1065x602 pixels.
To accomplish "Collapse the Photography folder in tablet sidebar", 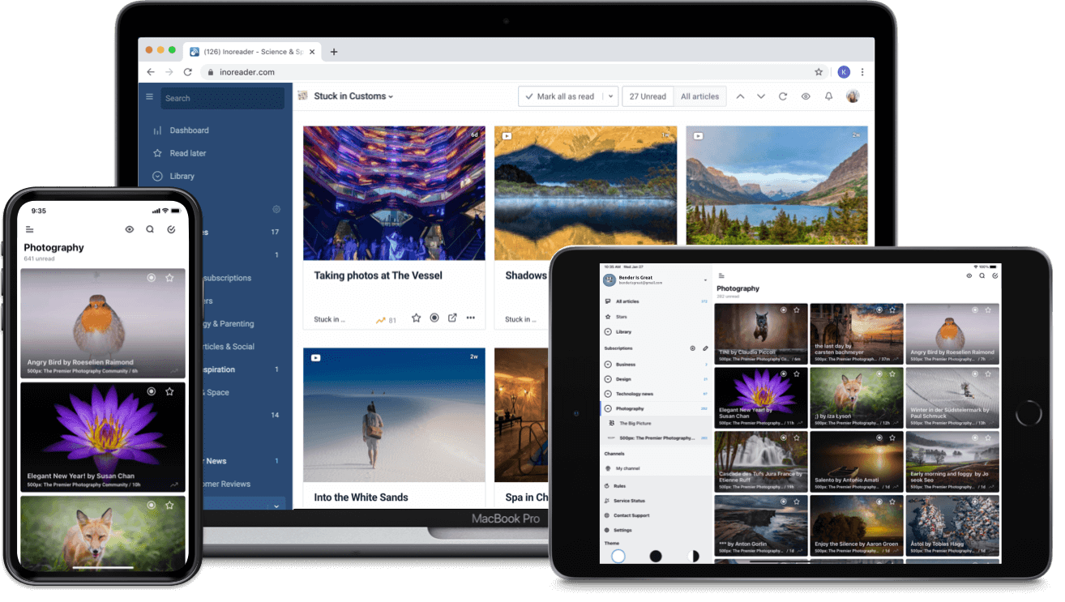I will (x=608, y=408).
